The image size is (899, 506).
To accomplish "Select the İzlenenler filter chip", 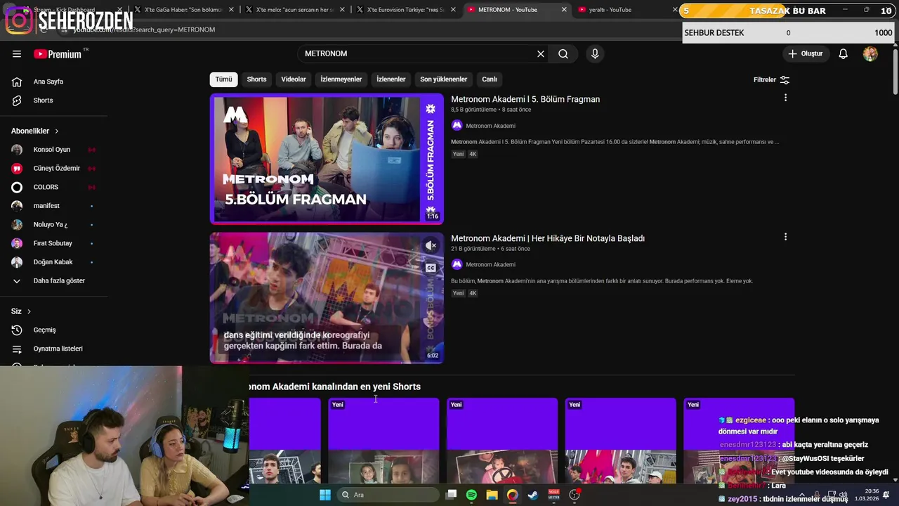I will [x=391, y=79].
